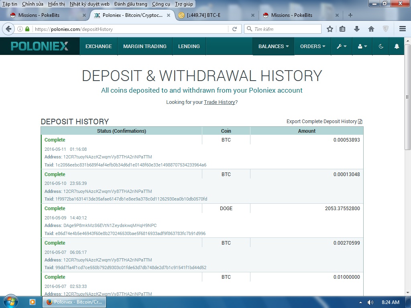Open the bookmarks list icon
The height and width of the screenshot is (308, 411).
(342, 29)
